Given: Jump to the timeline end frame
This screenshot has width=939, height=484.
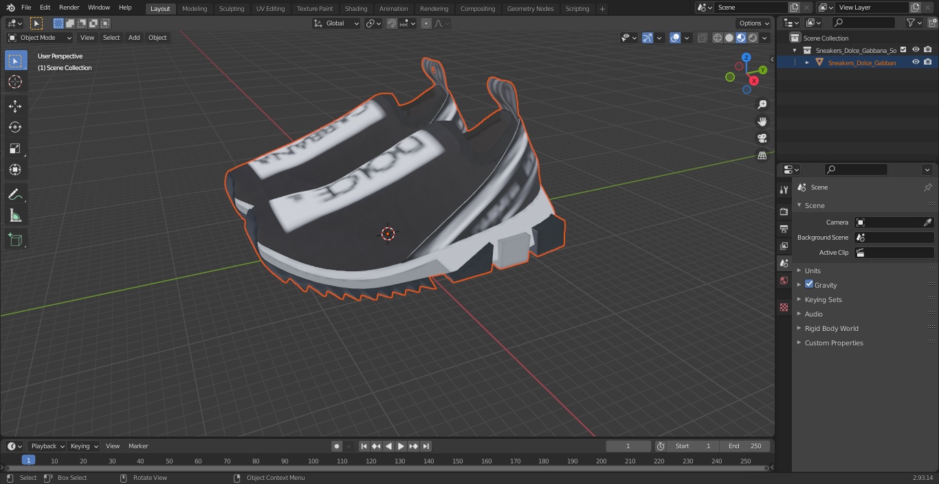Looking at the screenshot, I should (x=426, y=446).
